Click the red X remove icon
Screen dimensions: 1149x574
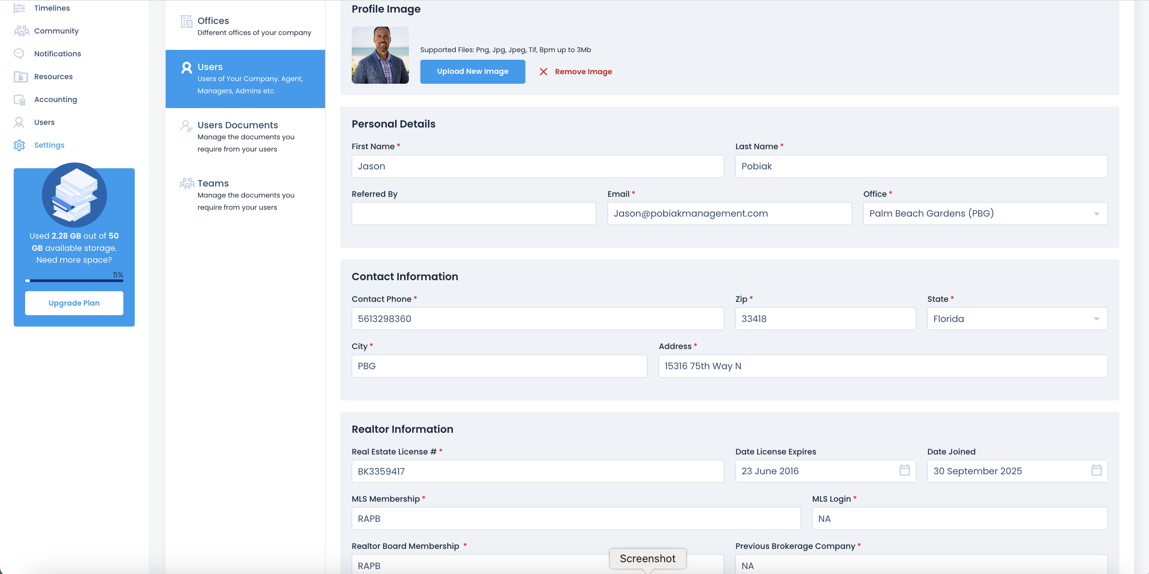pos(543,72)
